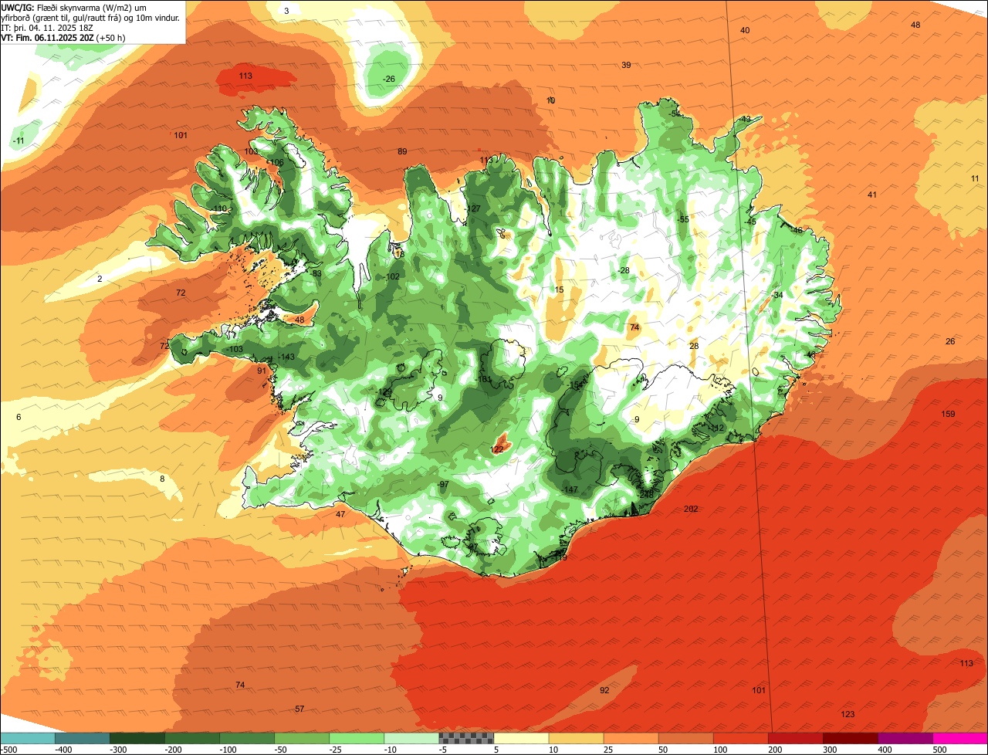Viewport: 988px width, 755px height.
Task: Select the checkered legend swatch between -5 and 5
Action: click(x=466, y=738)
